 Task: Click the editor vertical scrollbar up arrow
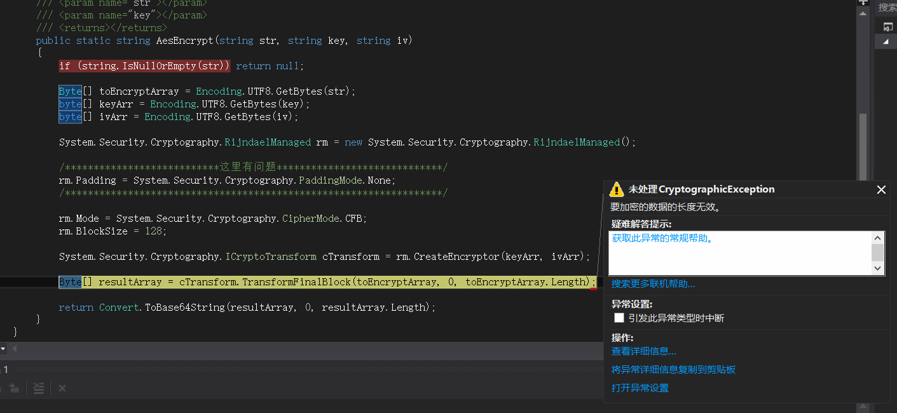pos(863,13)
